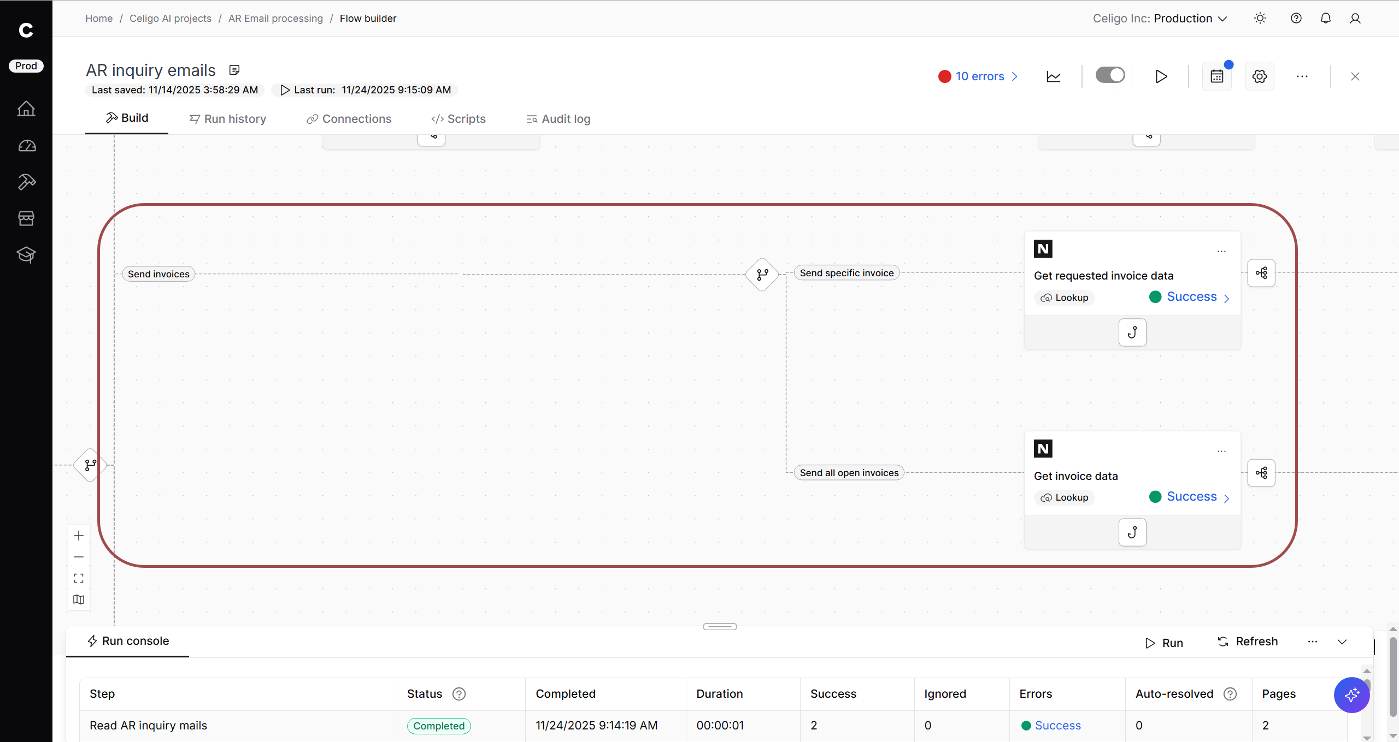Open flow settings gear icon
The width and height of the screenshot is (1399, 742).
(1259, 76)
